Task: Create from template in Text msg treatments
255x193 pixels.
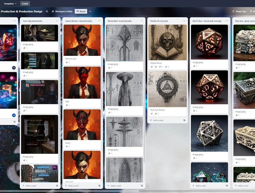Action: pyautogui.click(x=57, y=185)
